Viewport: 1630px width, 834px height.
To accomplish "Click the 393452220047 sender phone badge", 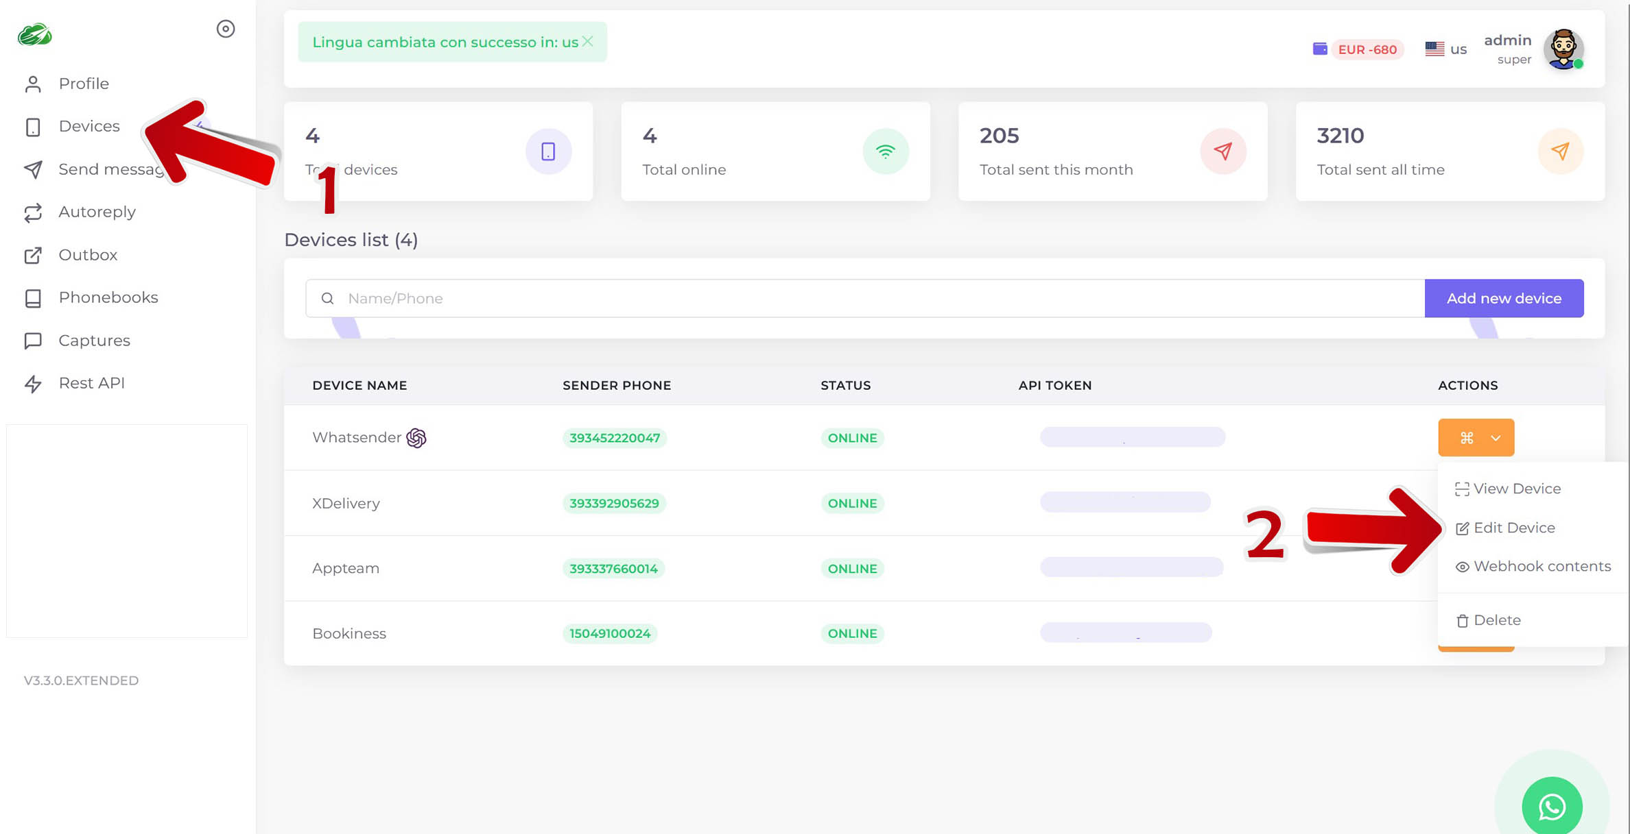I will point(614,438).
